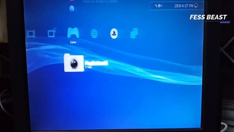Viewport: 234px width, 132px height.
Task: Select the Friends faces icon
Action: click(134, 33)
